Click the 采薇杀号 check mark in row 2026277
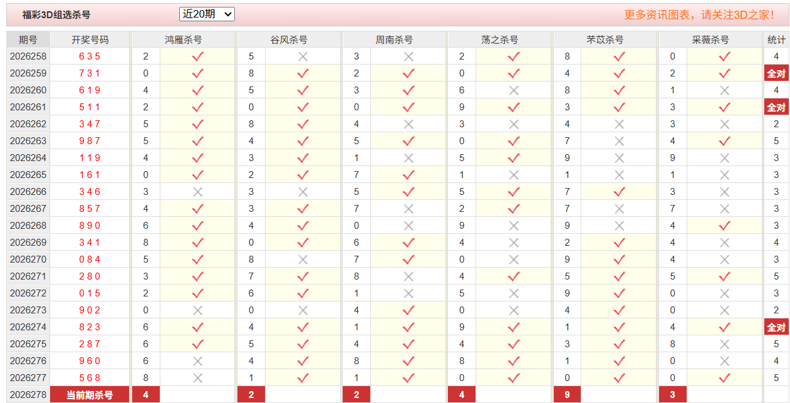The image size is (790, 403). [x=725, y=378]
